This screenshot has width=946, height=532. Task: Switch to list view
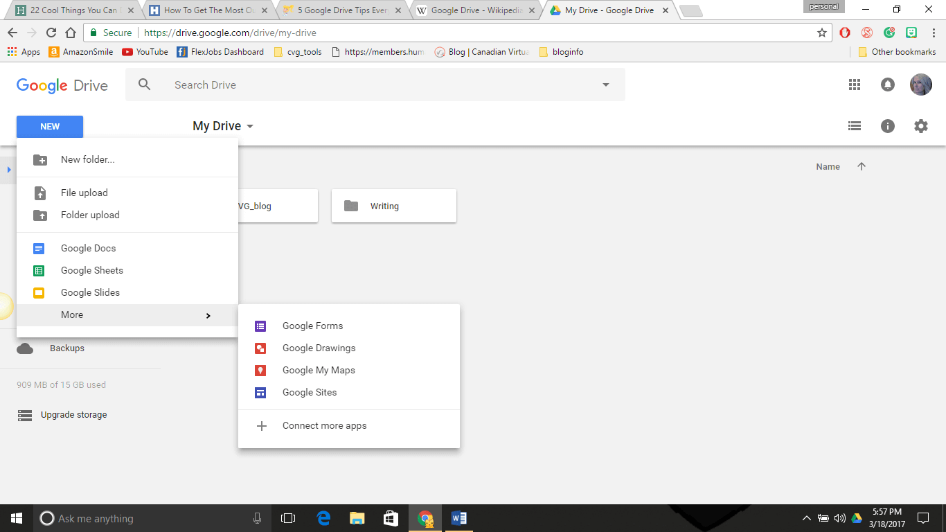pos(855,126)
